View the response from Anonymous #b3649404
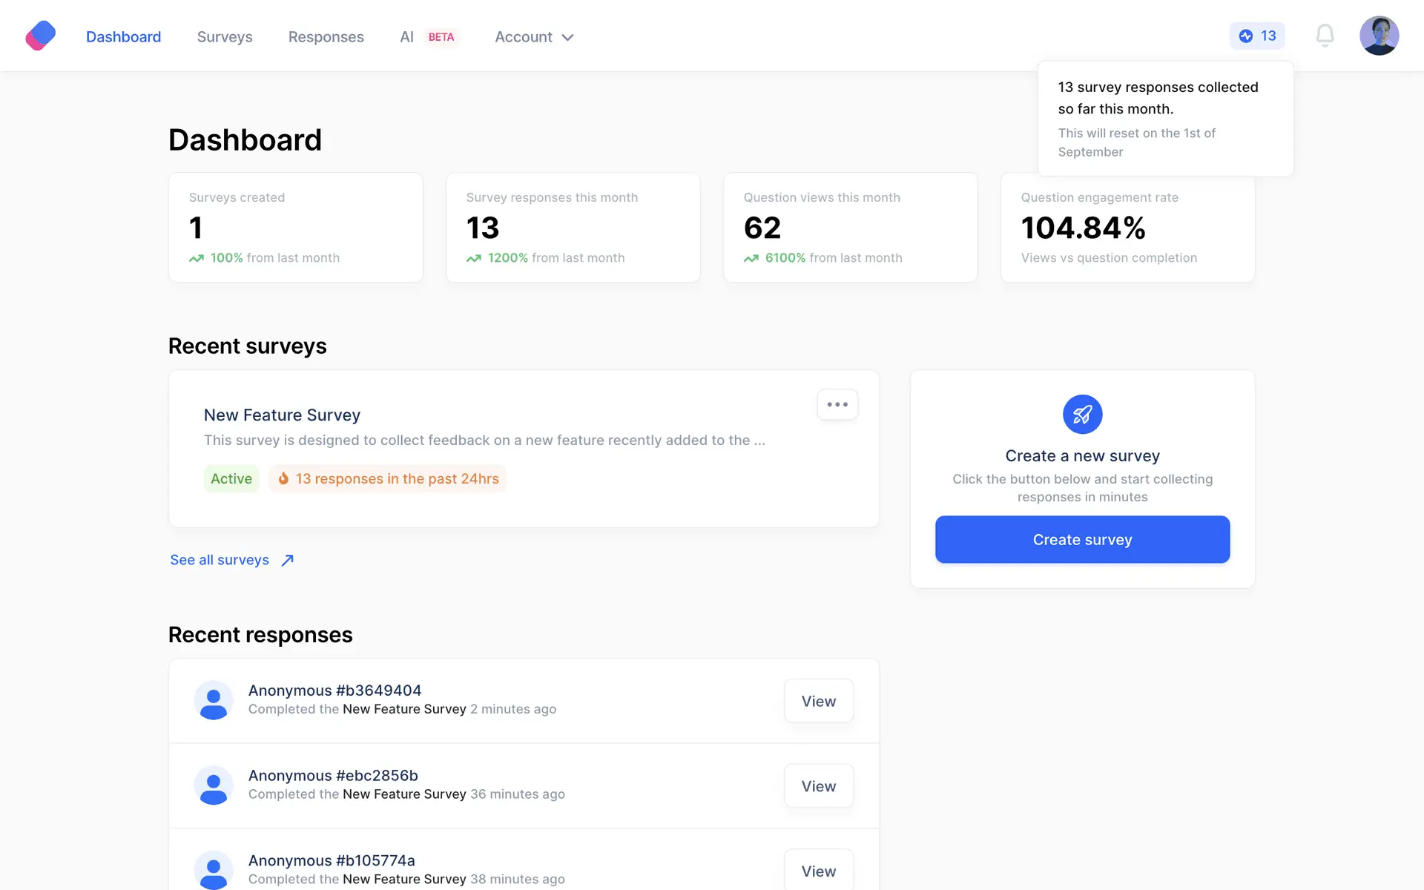1424x890 pixels. 818,701
